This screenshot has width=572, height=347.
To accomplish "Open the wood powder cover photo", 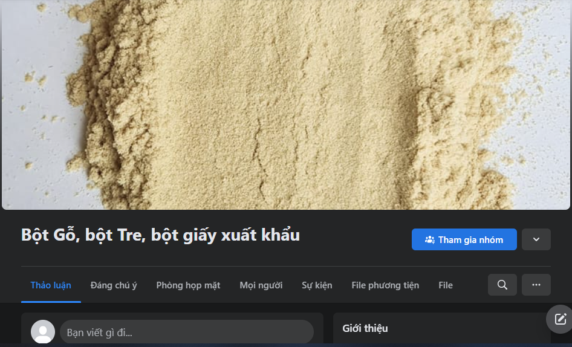I will tap(286, 105).
